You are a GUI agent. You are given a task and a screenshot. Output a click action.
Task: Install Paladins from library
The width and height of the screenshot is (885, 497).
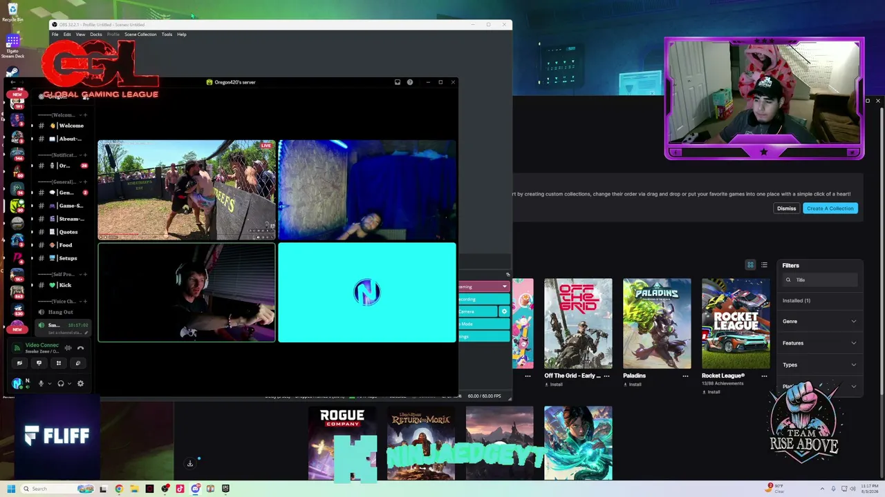click(x=633, y=384)
